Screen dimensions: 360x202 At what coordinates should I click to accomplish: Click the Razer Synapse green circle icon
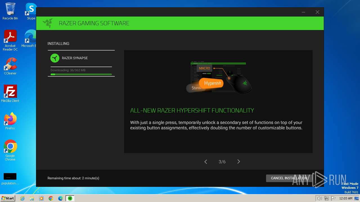(x=55, y=58)
